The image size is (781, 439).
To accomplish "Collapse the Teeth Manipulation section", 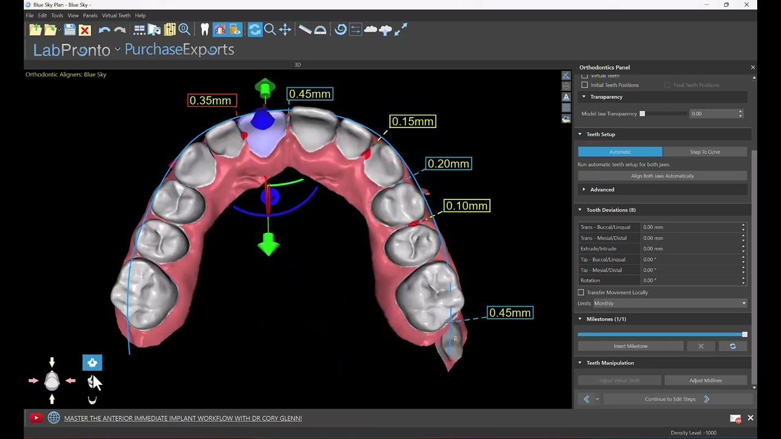I will (580, 363).
